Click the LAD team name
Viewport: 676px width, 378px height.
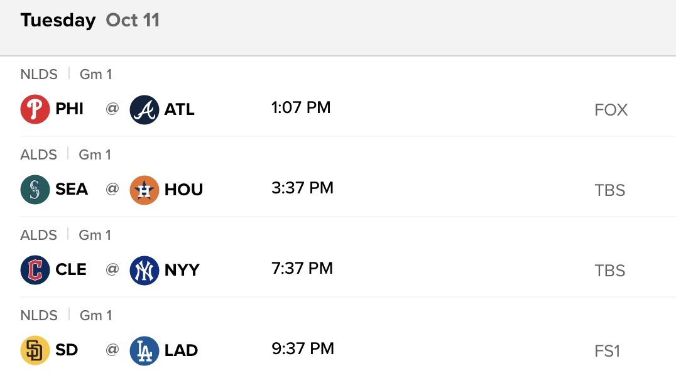tap(181, 350)
